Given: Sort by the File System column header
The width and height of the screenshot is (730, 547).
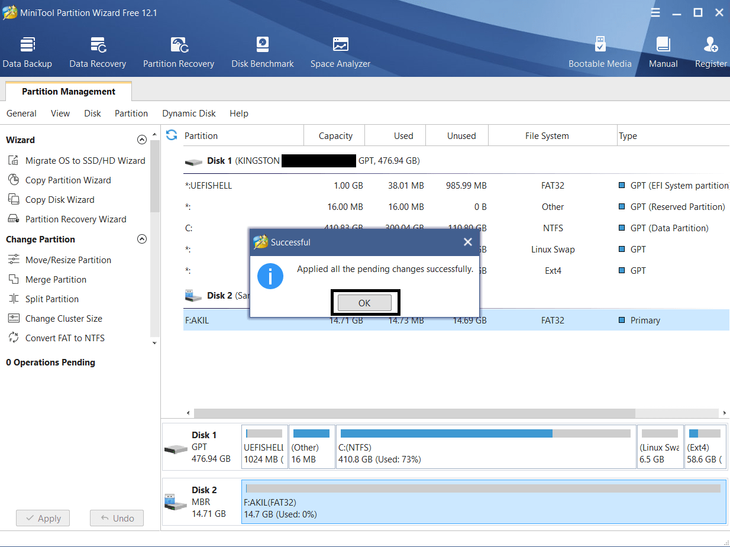Looking at the screenshot, I should [547, 136].
